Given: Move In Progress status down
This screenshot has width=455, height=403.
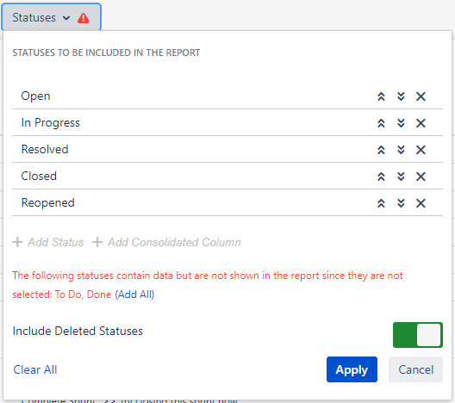Looking at the screenshot, I should click(x=401, y=123).
